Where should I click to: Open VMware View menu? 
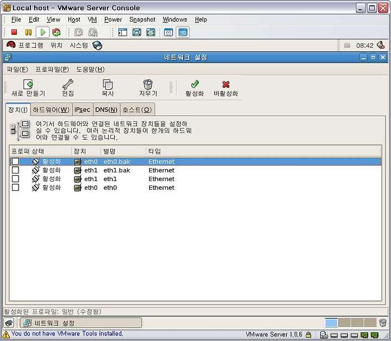coord(53,20)
